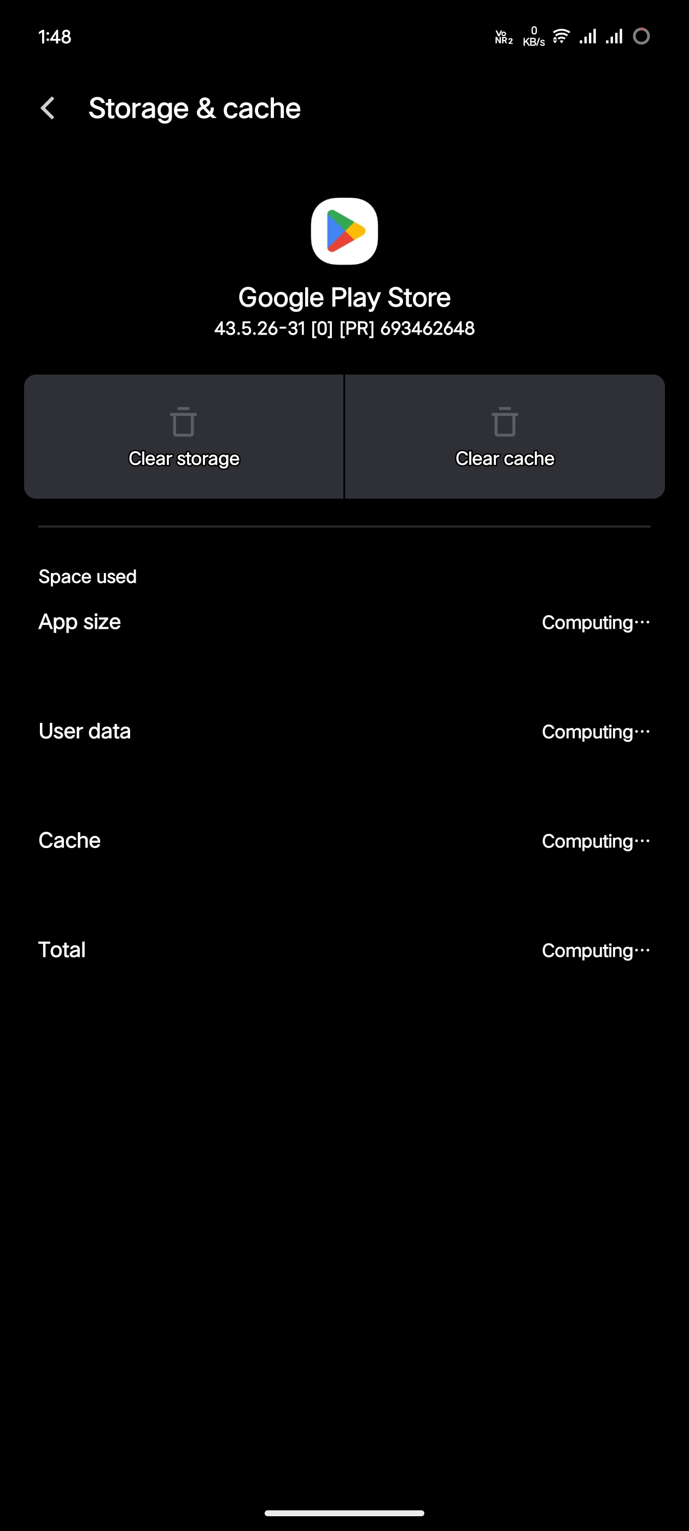Tap the 1:48 clock in status bar

[55, 37]
